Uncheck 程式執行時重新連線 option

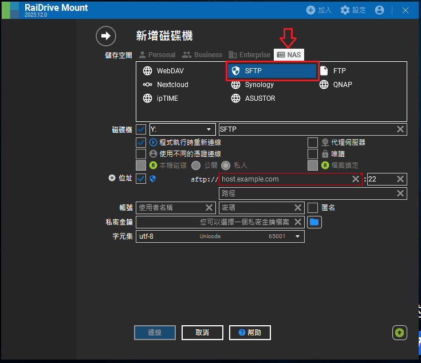click(x=141, y=143)
